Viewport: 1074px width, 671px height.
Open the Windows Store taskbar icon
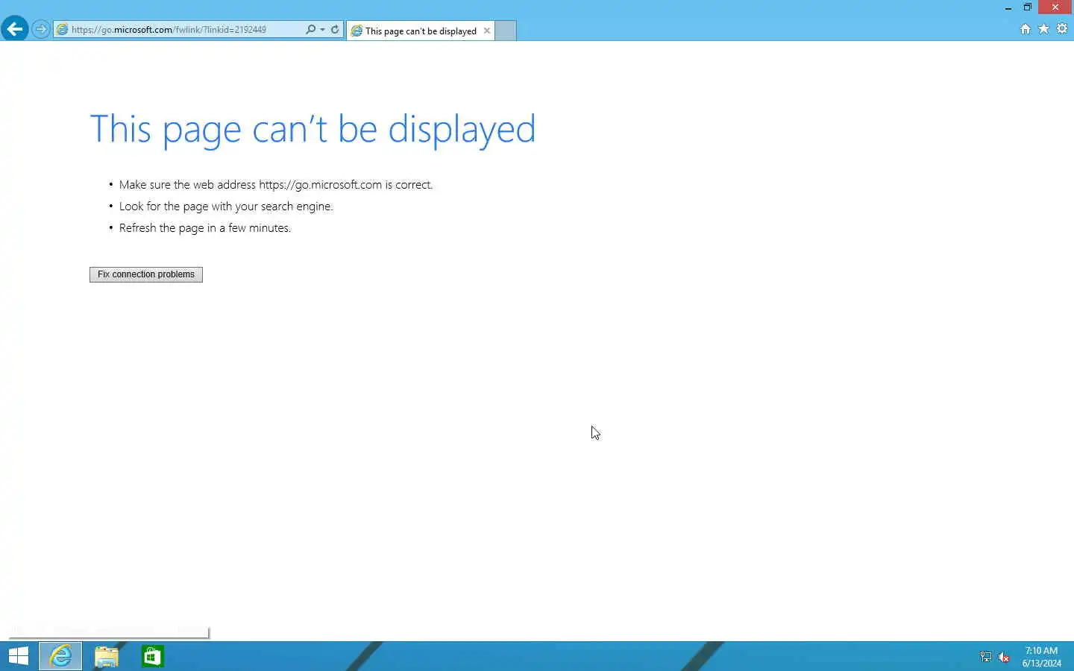(x=153, y=656)
